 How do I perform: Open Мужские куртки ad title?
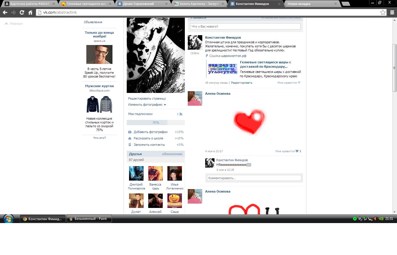click(99, 86)
